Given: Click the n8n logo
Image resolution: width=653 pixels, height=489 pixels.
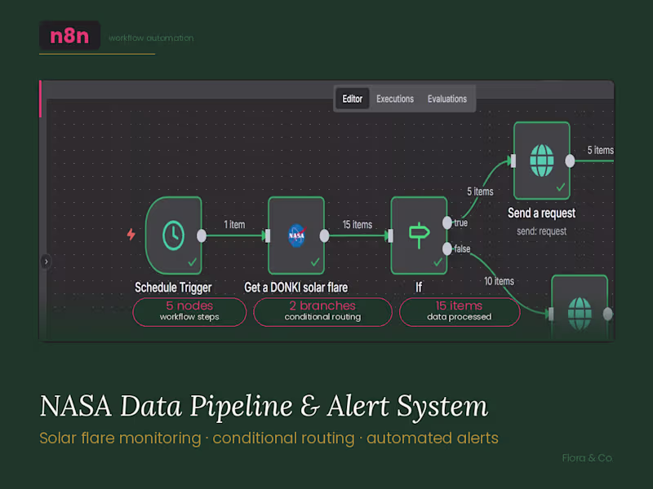Looking at the screenshot, I should [69, 36].
